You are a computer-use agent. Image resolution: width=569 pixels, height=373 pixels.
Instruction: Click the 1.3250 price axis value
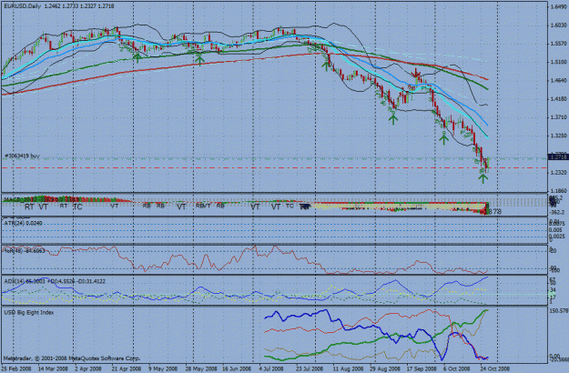coord(558,136)
